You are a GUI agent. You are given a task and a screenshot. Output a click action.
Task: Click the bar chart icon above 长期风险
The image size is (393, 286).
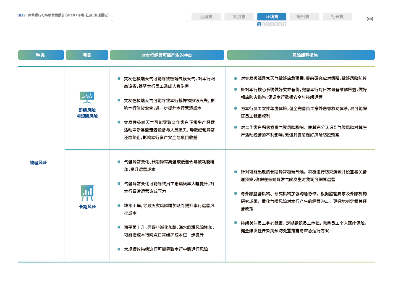[87, 192]
